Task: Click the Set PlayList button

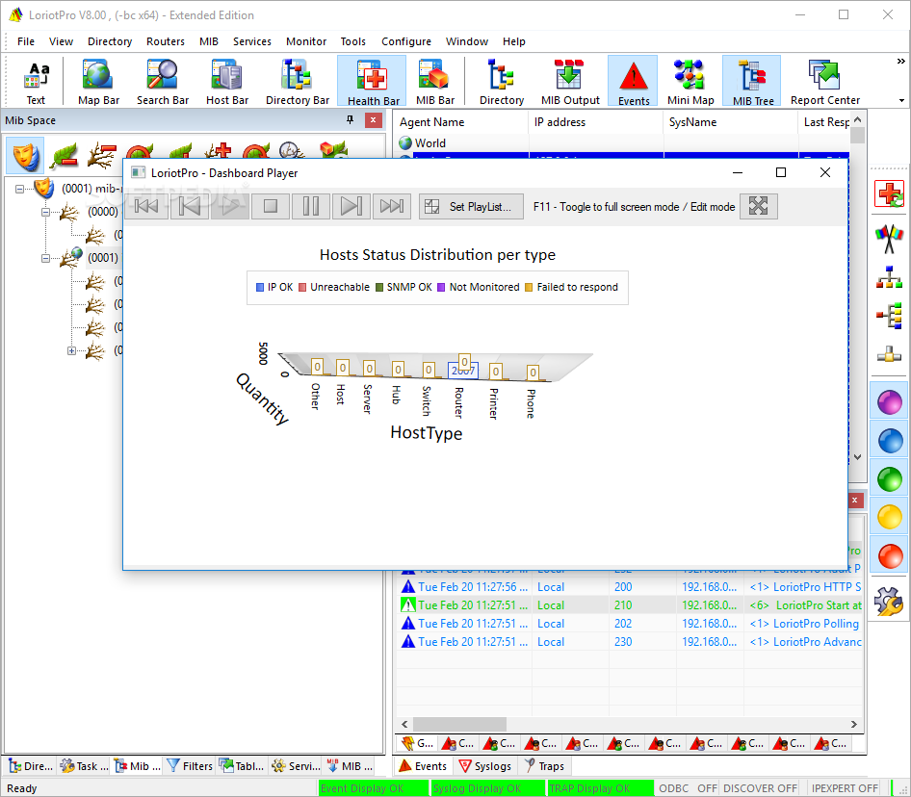Action: [471, 206]
